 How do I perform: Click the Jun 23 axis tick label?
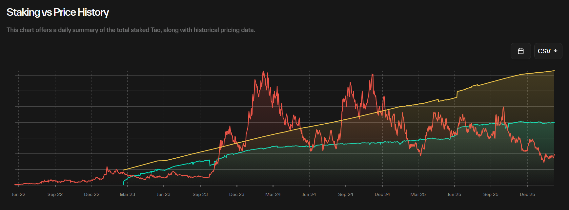pos(164,194)
